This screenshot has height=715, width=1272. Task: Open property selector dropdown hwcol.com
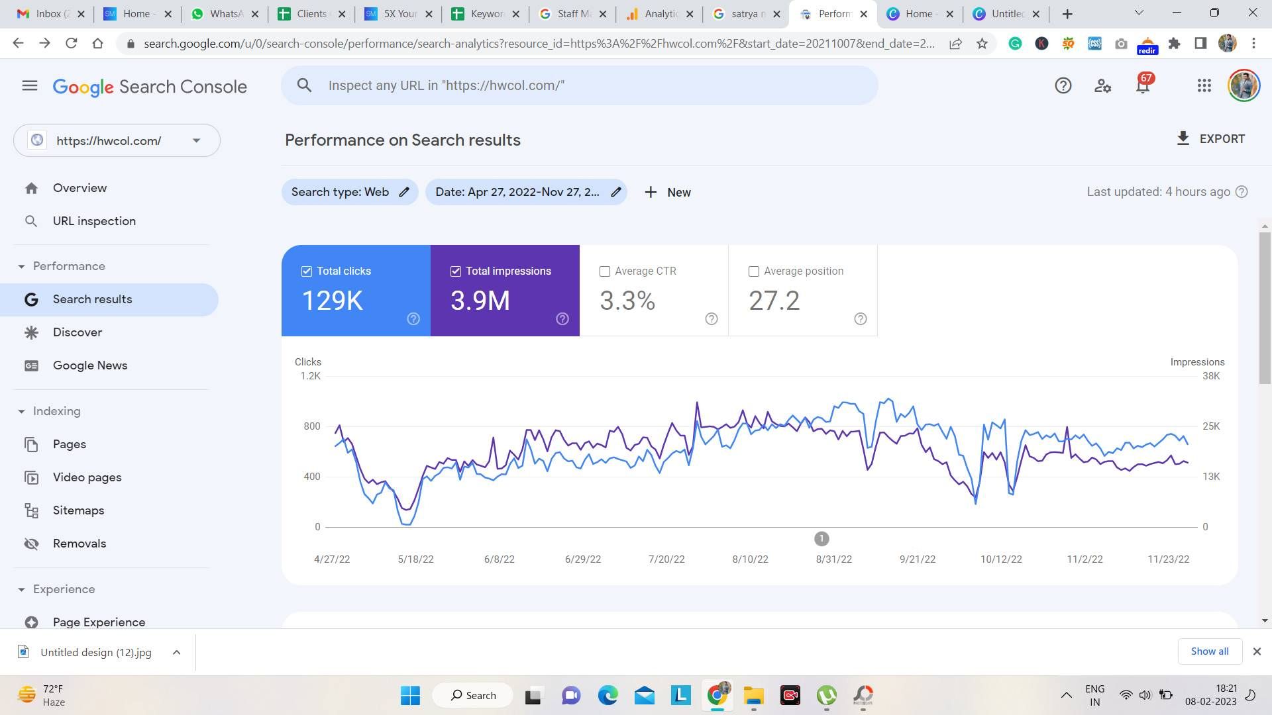[x=117, y=140]
